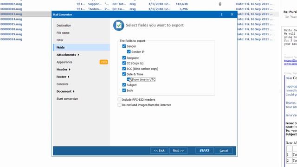Open the Appearance page
297x167 pixels.
64,62
